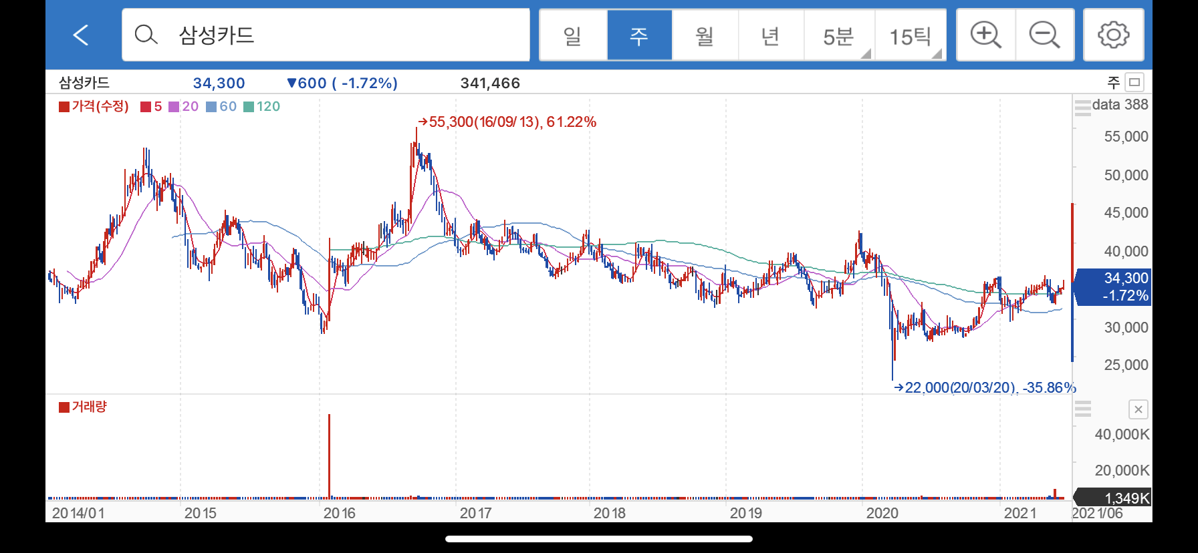Tap the 25,000 price axis label
The width and height of the screenshot is (1198, 553).
pyautogui.click(x=1126, y=365)
